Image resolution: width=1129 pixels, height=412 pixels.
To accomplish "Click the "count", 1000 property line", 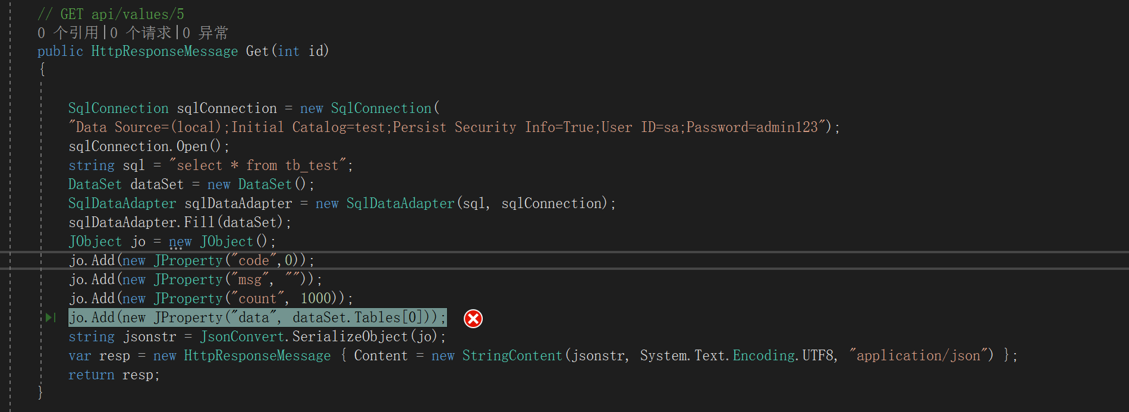I will tap(210, 298).
